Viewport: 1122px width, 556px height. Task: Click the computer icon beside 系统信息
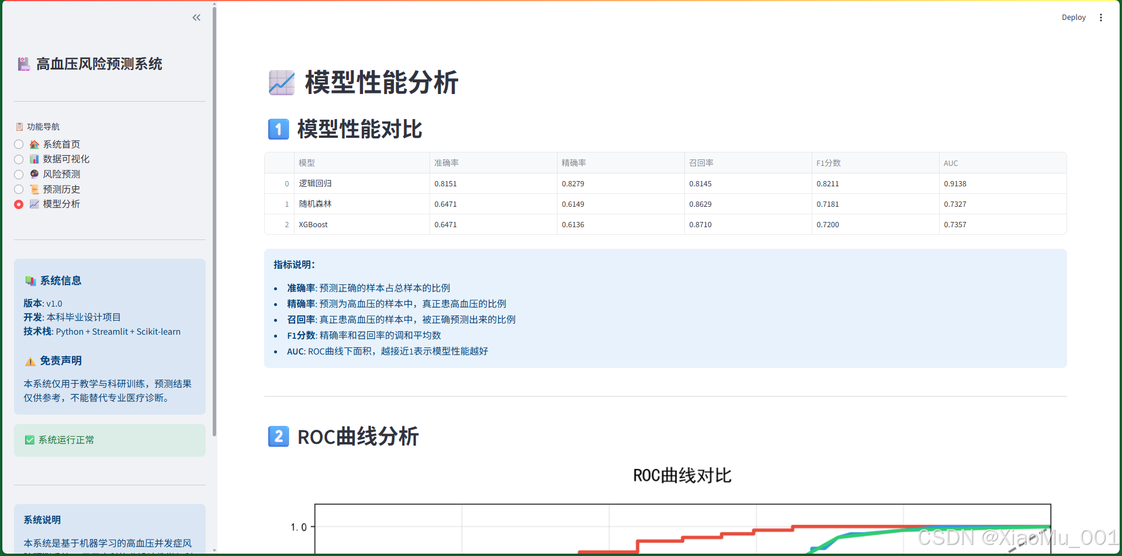[30, 281]
